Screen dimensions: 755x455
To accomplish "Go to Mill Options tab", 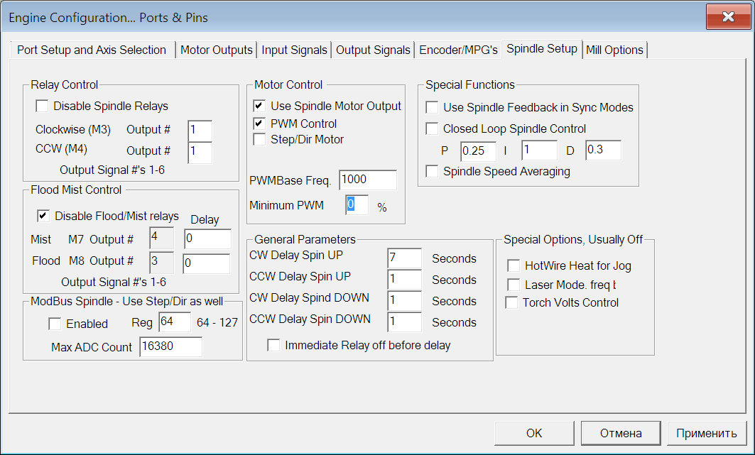I will click(x=614, y=50).
